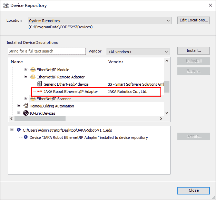Click the device list vertical scrollbar down arrow

click(x=167, y=113)
